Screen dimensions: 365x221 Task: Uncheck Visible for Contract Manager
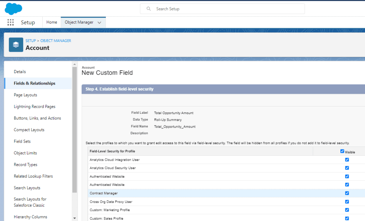347,193
